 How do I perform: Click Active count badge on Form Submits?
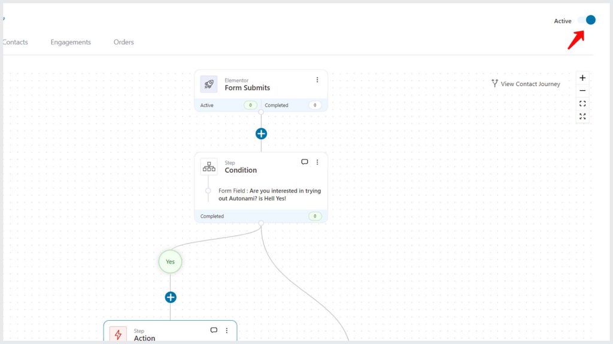tap(250, 105)
